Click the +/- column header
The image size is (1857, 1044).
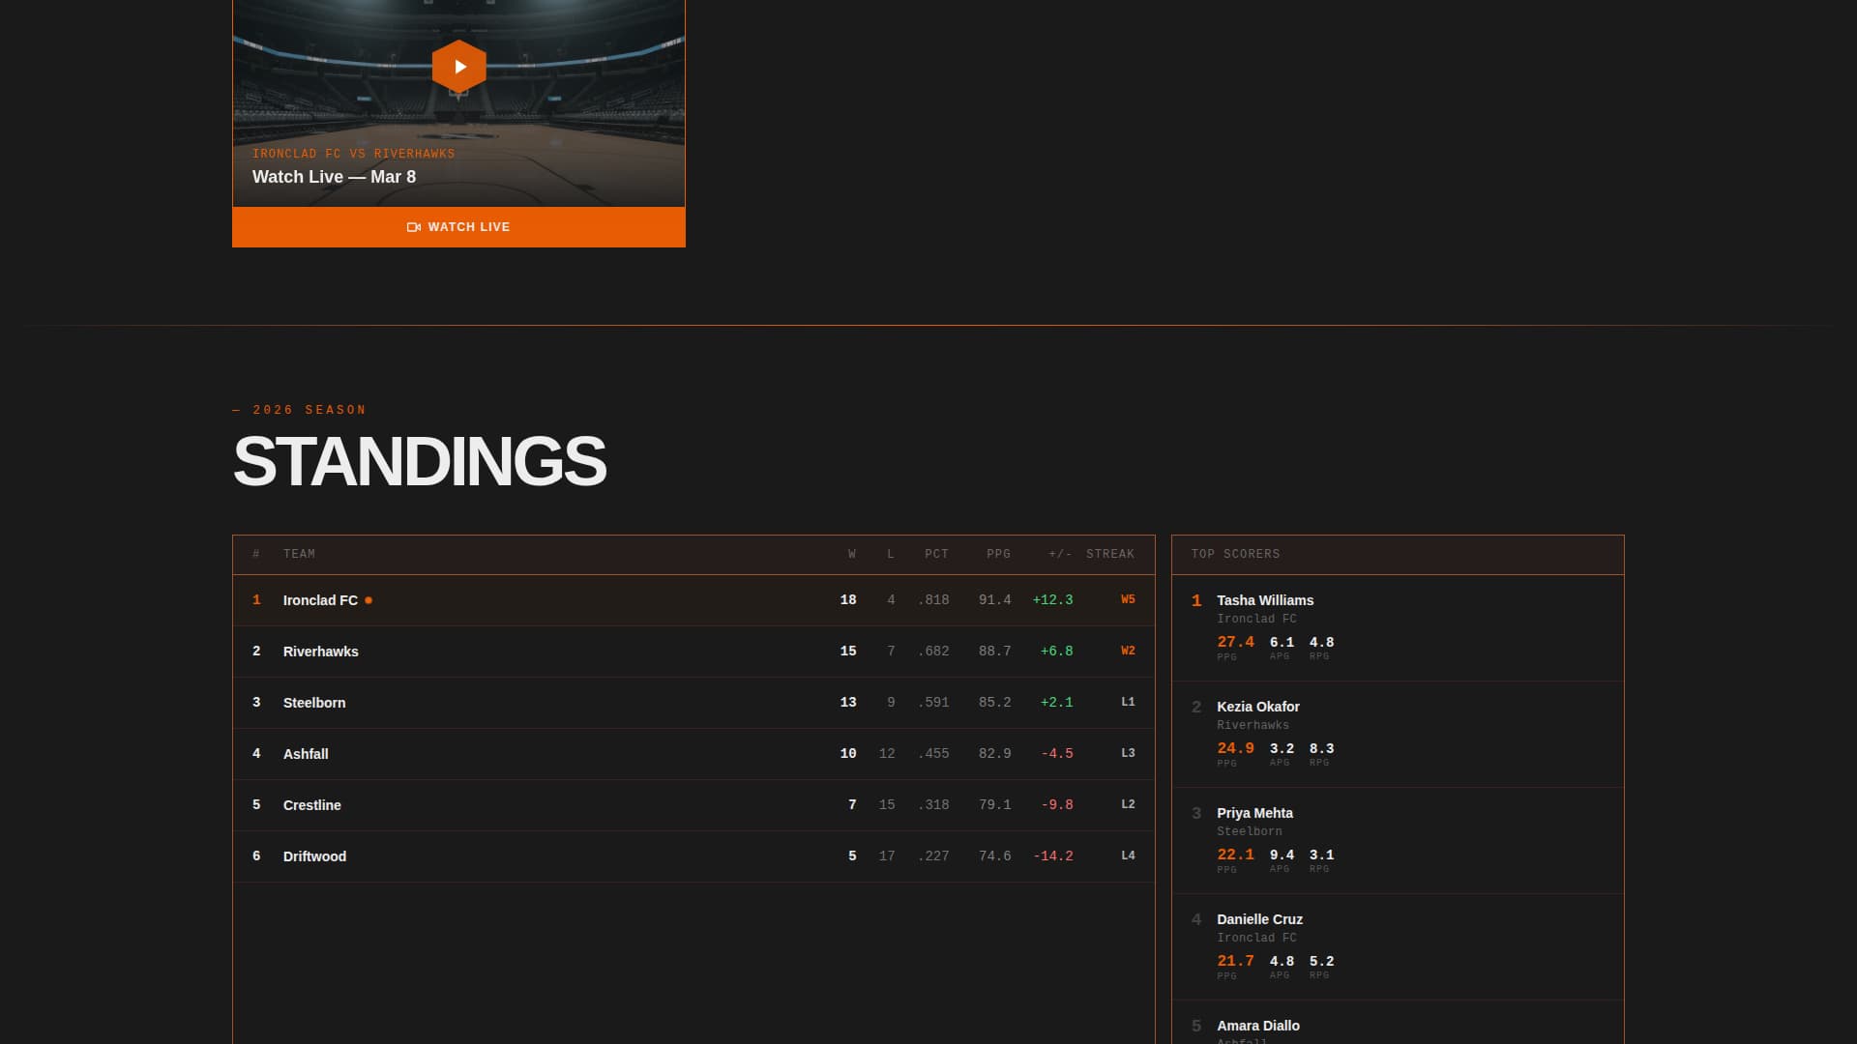click(1060, 554)
